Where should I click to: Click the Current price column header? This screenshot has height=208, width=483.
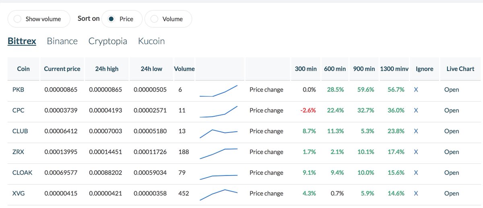(62, 69)
